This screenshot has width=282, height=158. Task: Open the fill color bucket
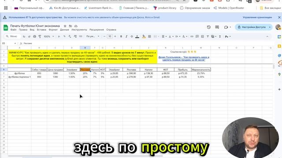pyautogui.click(x=144, y=36)
